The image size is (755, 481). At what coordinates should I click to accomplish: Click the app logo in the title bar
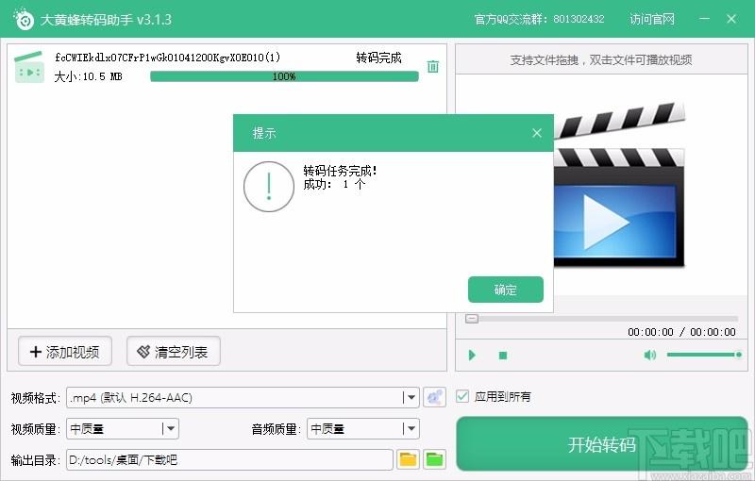[x=24, y=19]
